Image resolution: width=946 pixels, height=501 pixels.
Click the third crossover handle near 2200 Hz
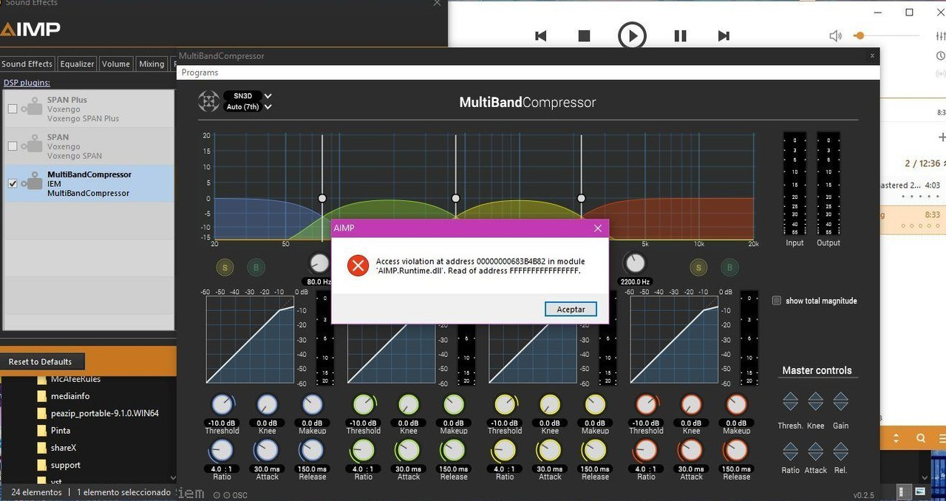[x=582, y=198]
